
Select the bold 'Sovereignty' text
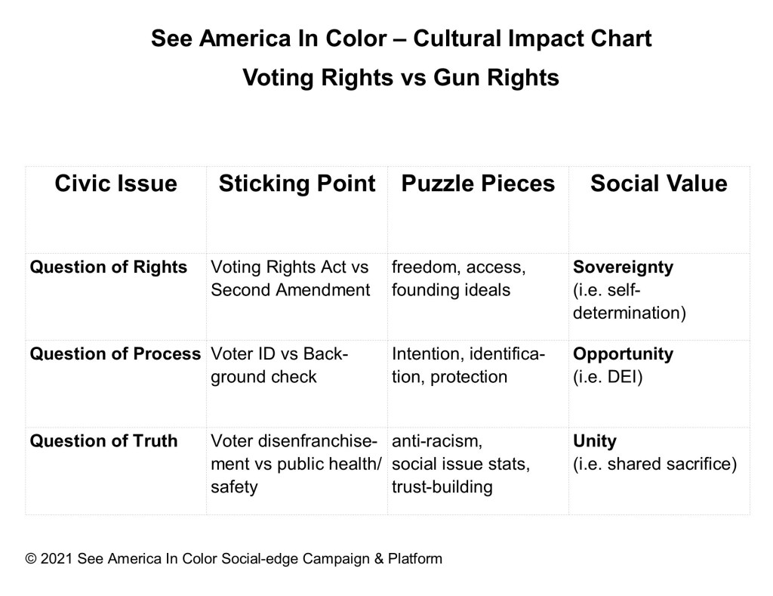(x=624, y=267)
